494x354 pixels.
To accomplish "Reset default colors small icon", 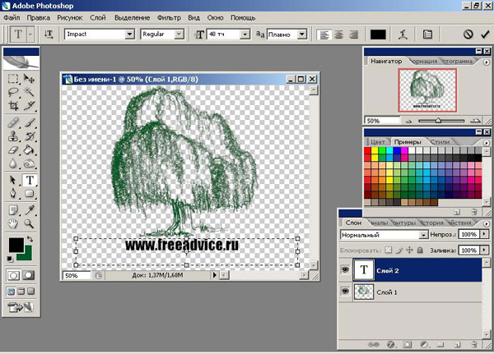I will point(10,259).
